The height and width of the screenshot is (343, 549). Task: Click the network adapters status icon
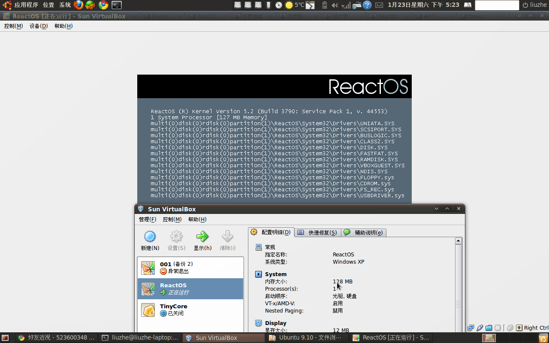471,328
